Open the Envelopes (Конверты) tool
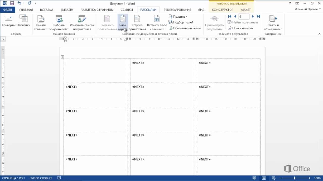Screen dimensions: 323x181 [x=9, y=21]
